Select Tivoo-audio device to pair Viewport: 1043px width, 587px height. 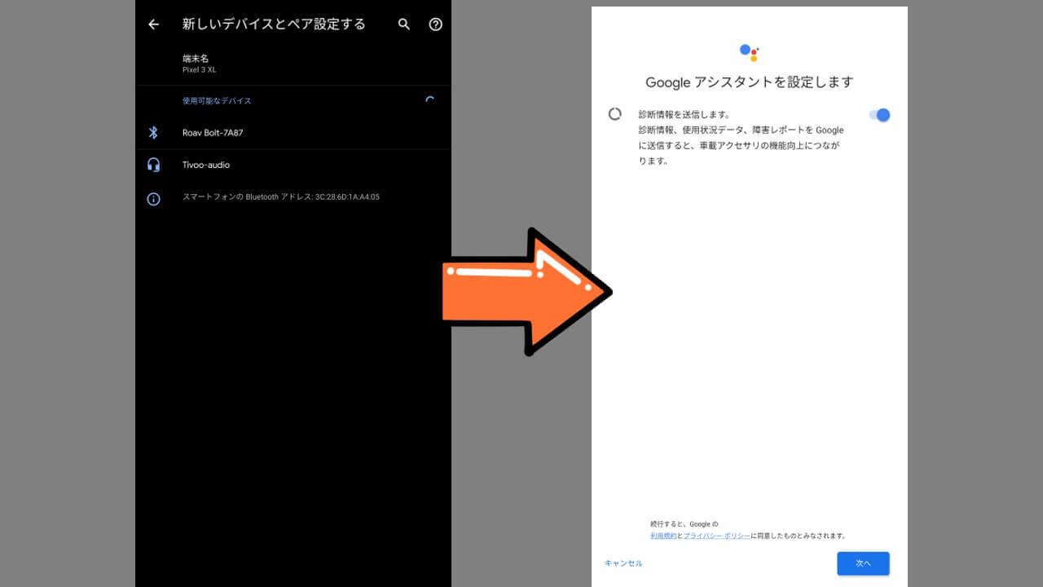pyautogui.click(x=206, y=165)
